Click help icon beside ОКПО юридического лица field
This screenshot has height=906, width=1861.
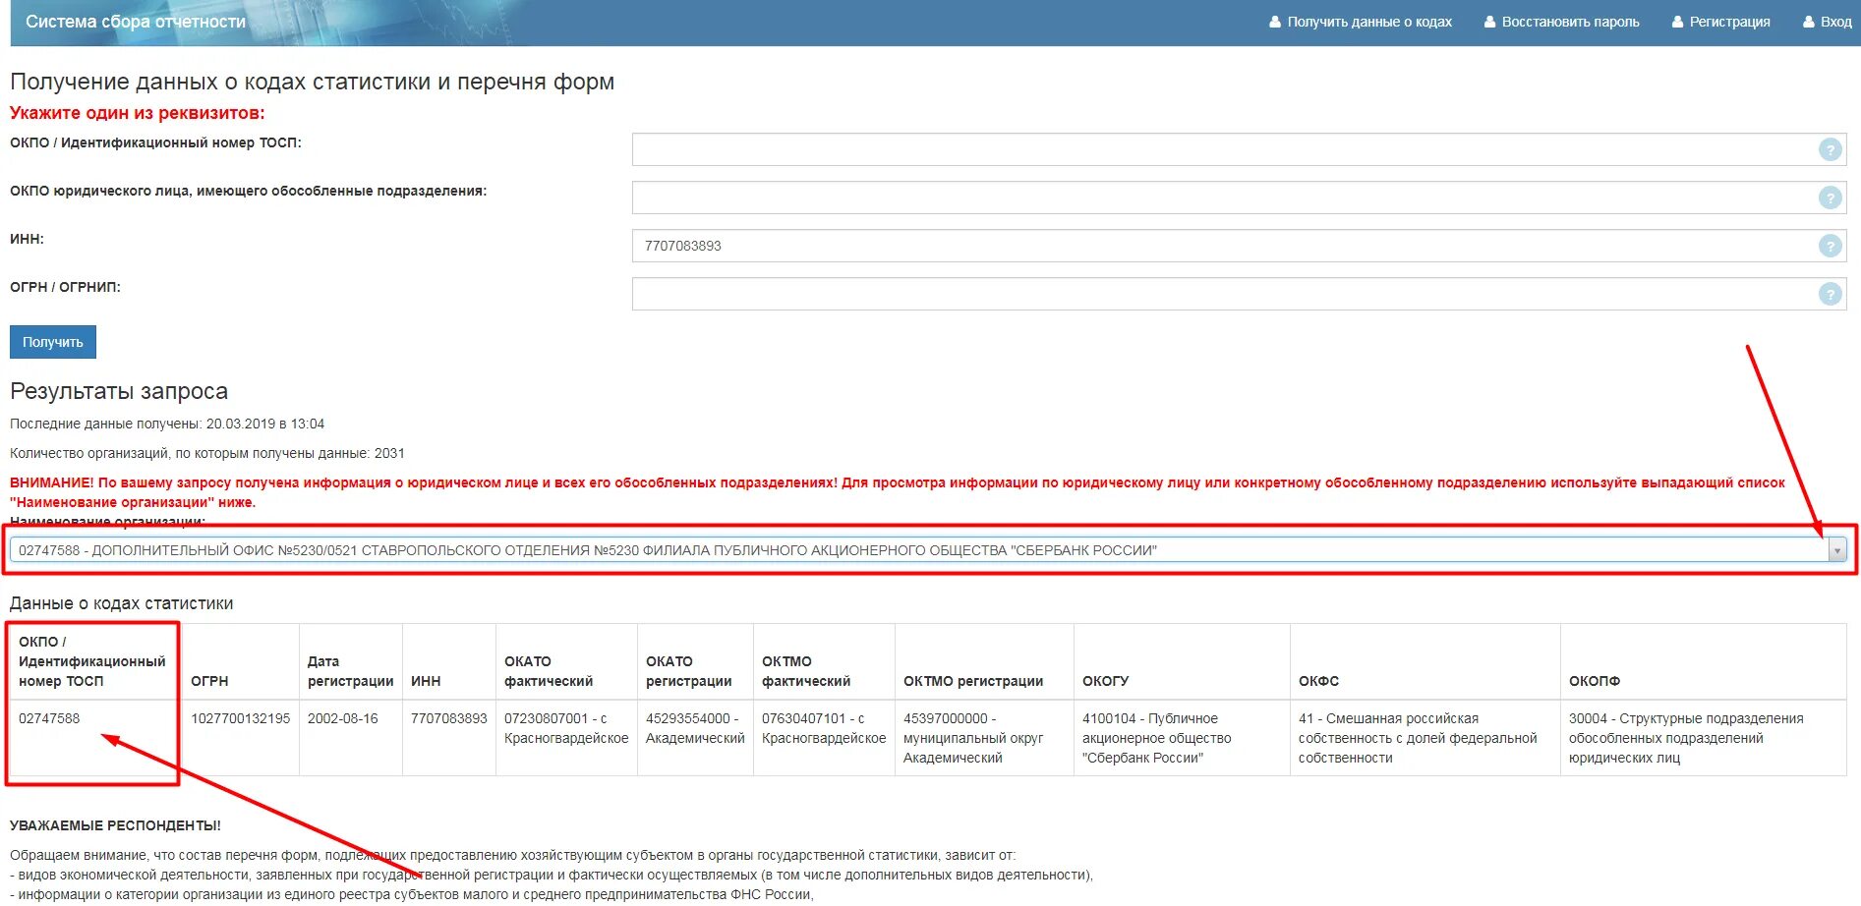point(1830,198)
